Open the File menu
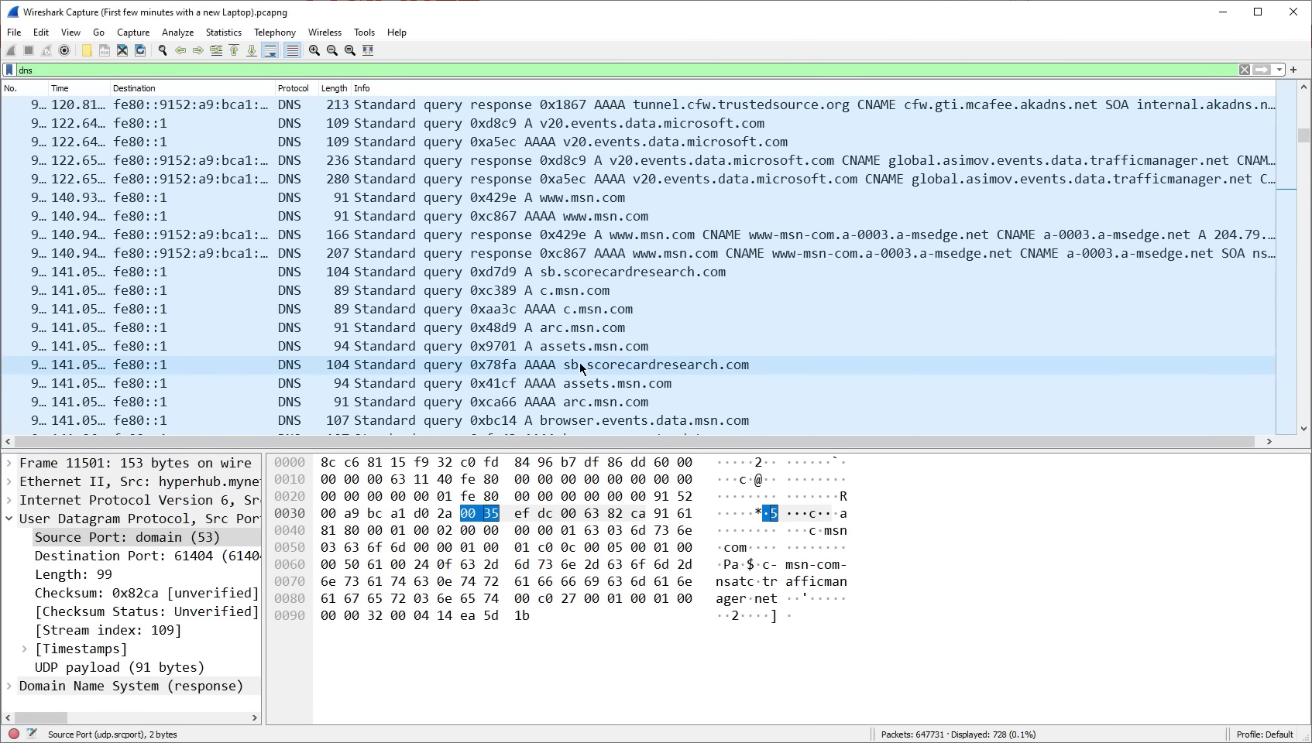 (14, 33)
